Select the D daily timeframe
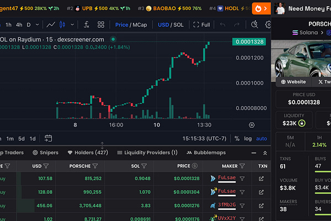 point(29,25)
